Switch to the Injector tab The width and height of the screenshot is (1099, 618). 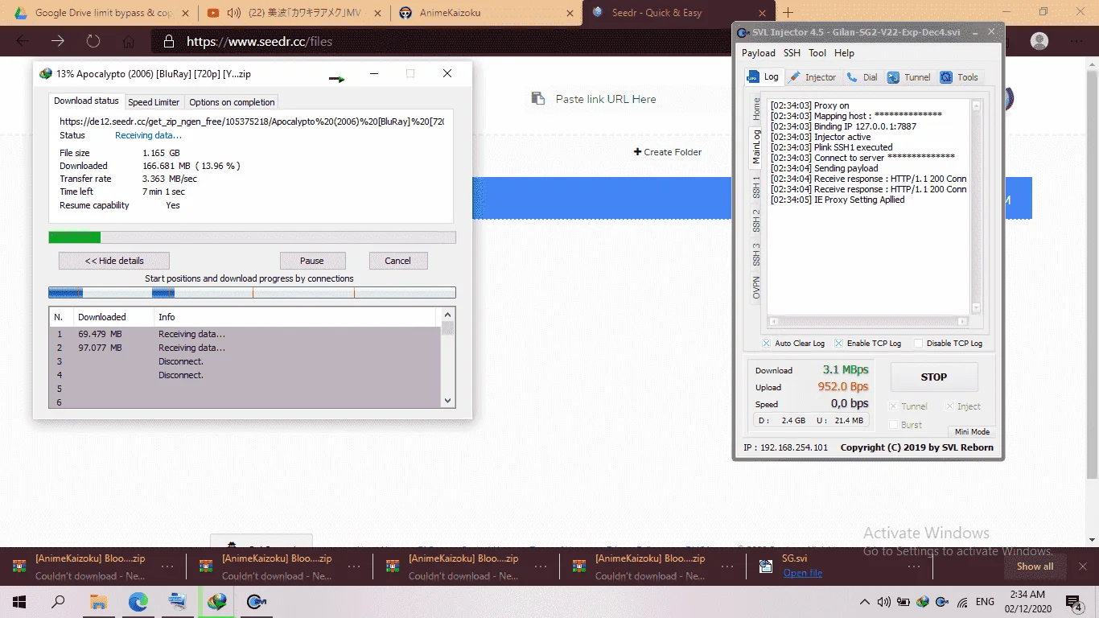[x=813, y=77]
